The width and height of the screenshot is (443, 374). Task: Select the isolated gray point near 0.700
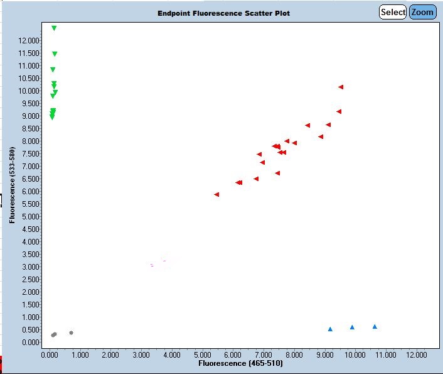[71, 333]
